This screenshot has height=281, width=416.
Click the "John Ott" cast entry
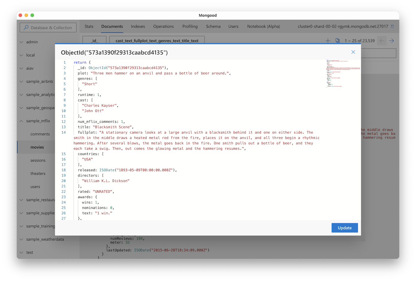(x=93, y=111)
